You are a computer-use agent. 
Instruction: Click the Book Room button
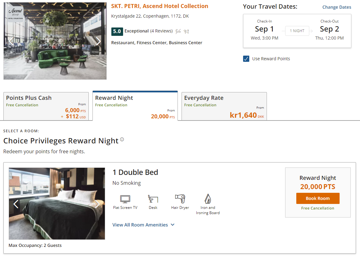[x=318, y=198]
